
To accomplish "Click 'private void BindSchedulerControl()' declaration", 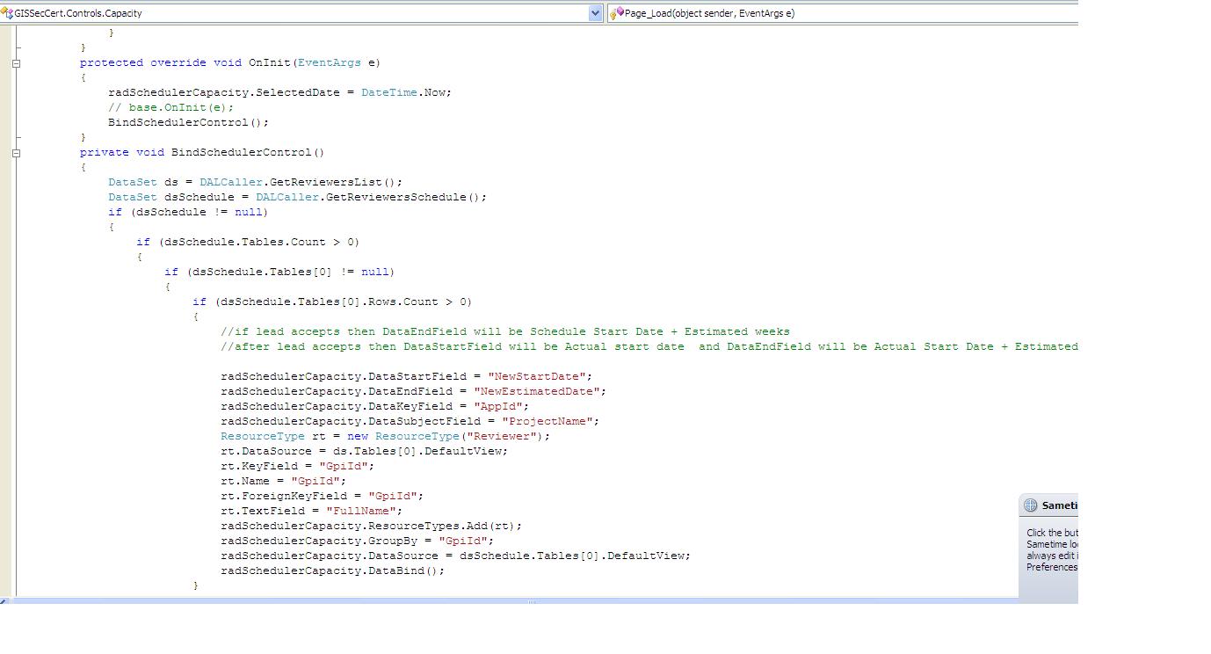I will pos(202,152).
